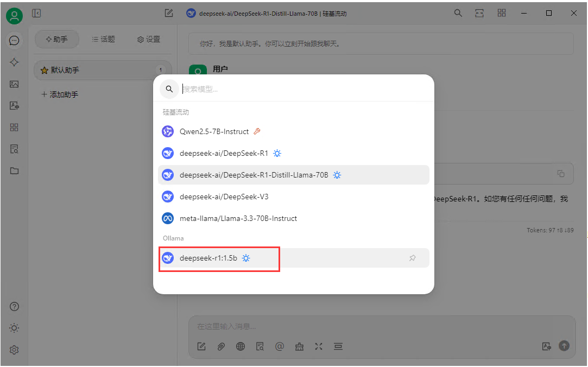Click the 默认助手 greeting prompt banner
This screenshot has height=367, width=588.
(381, 44)
